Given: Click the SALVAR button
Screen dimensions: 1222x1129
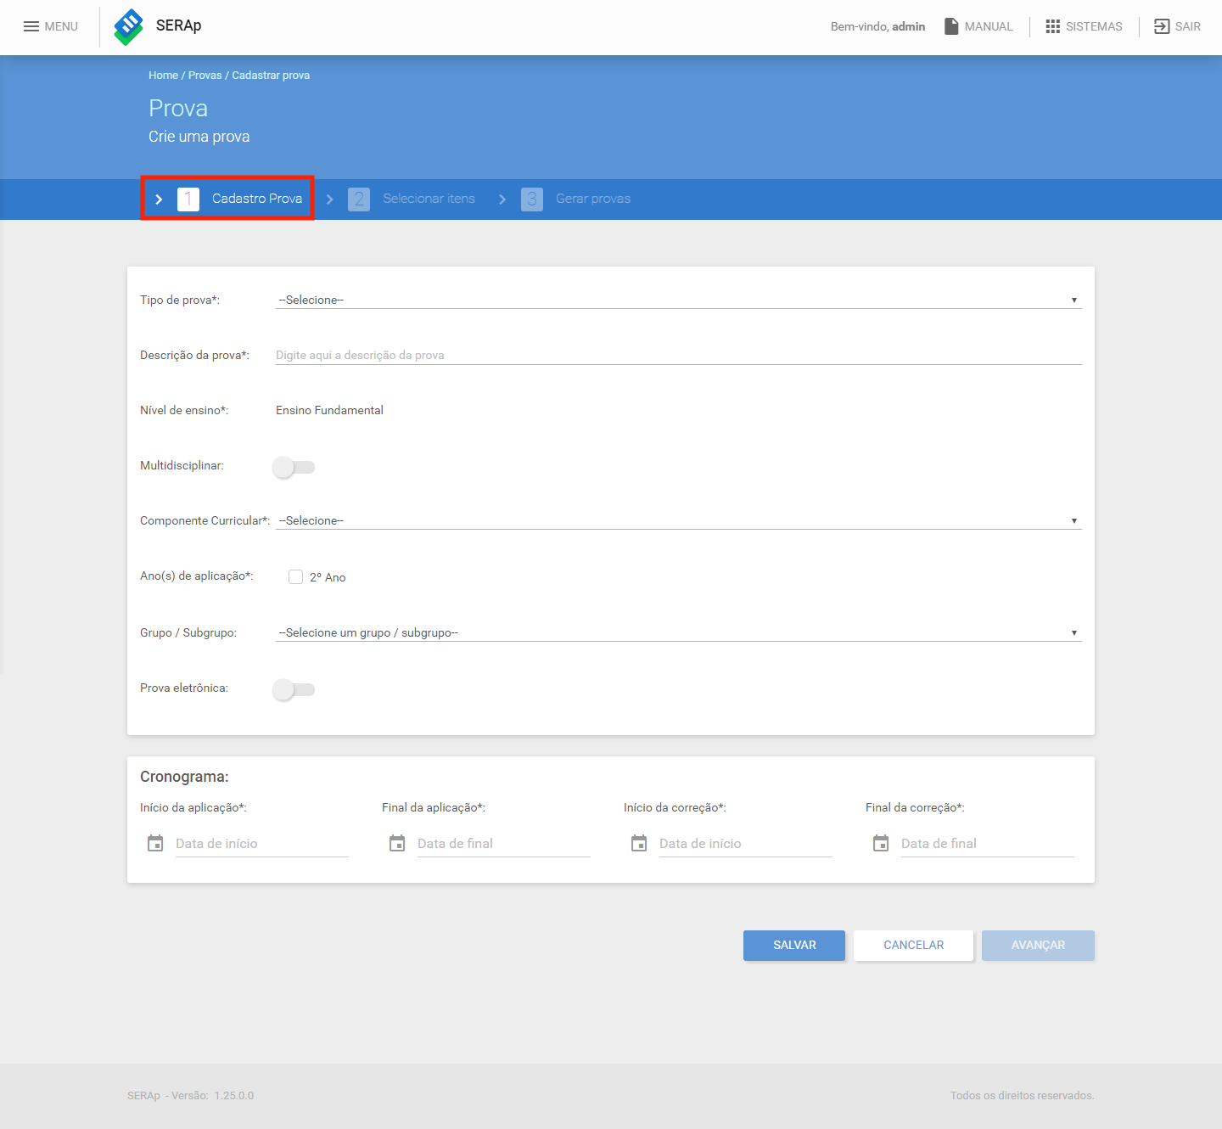Looking at the screenshot, I should coord(794,945).
